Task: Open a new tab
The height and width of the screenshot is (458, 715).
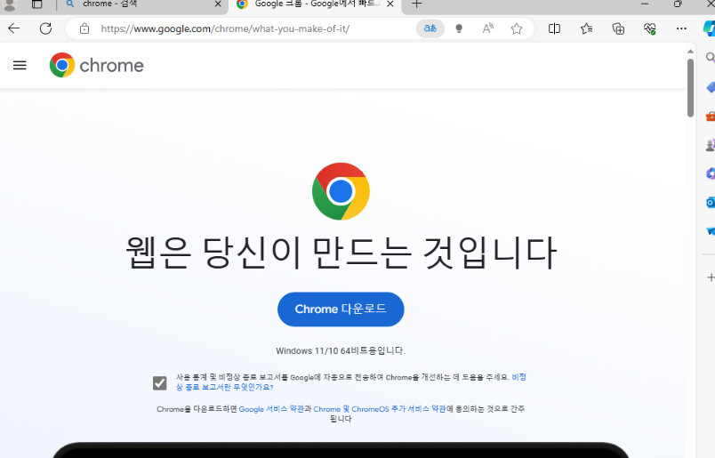Action: pyautogui.click(x=416, y=4)
